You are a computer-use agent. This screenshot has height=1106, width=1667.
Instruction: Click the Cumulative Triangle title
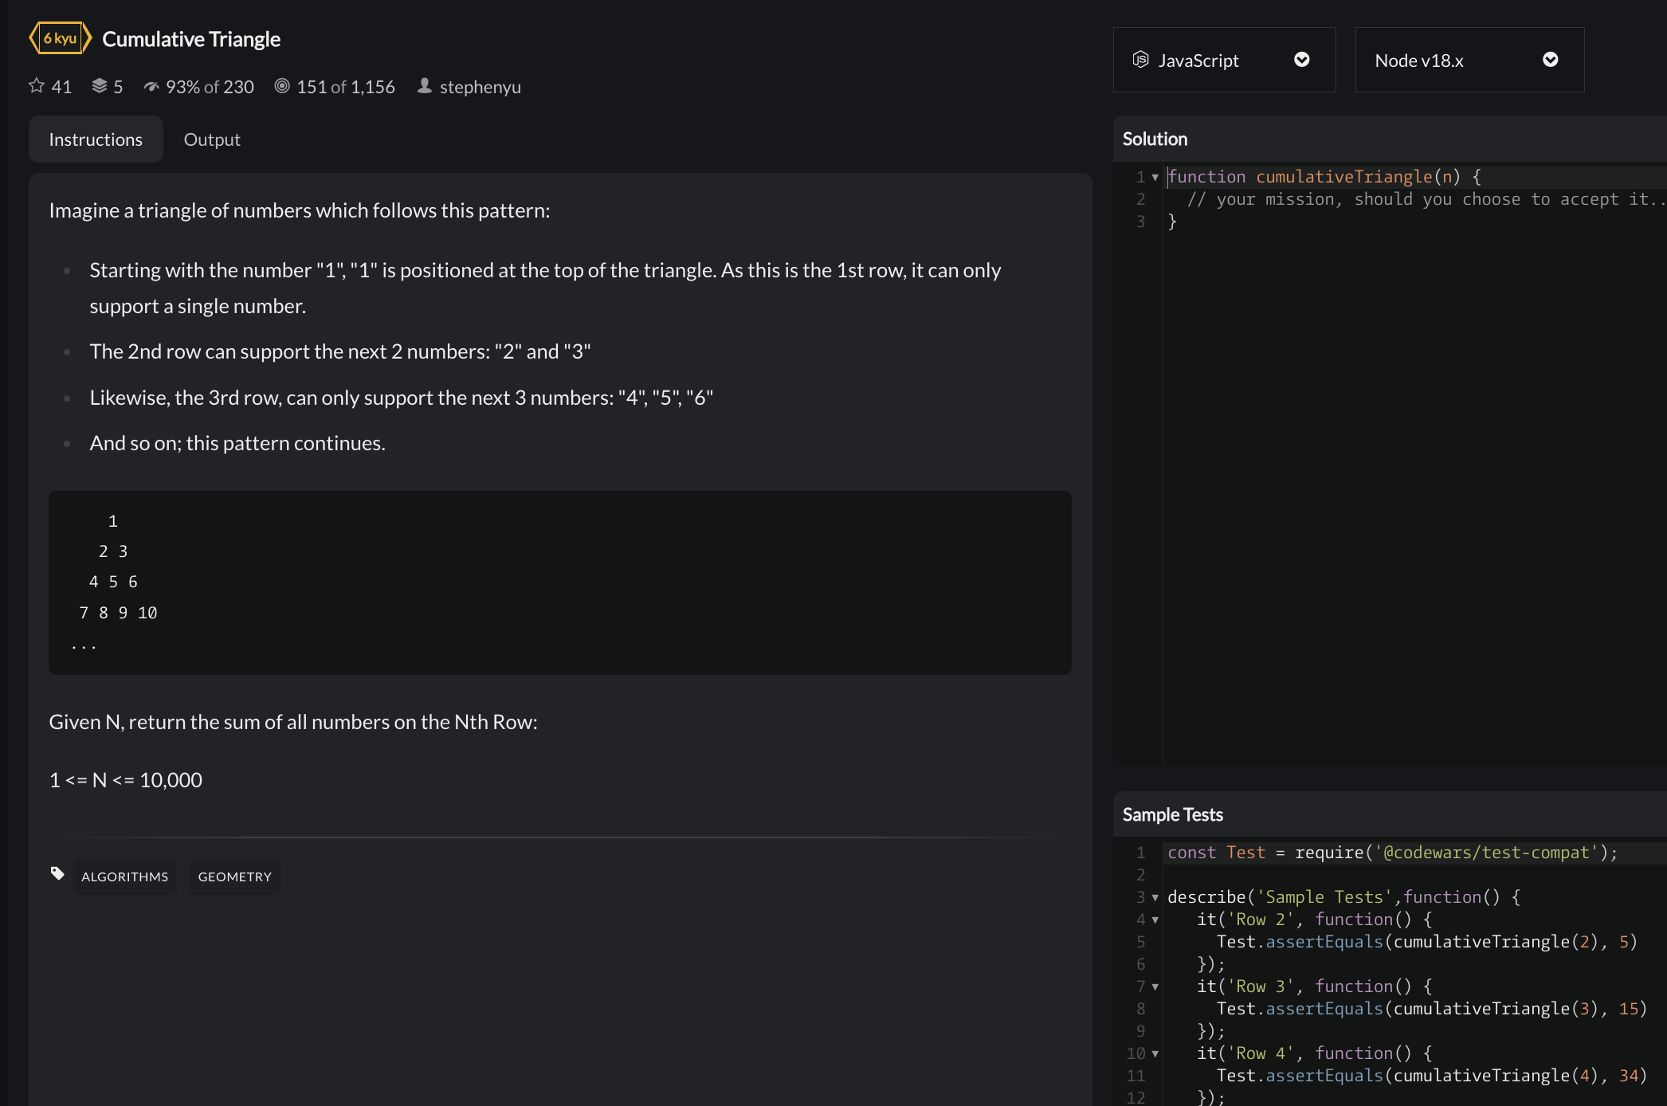tap(191, 39)
